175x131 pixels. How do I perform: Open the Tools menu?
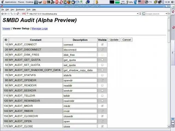(28, 10)
